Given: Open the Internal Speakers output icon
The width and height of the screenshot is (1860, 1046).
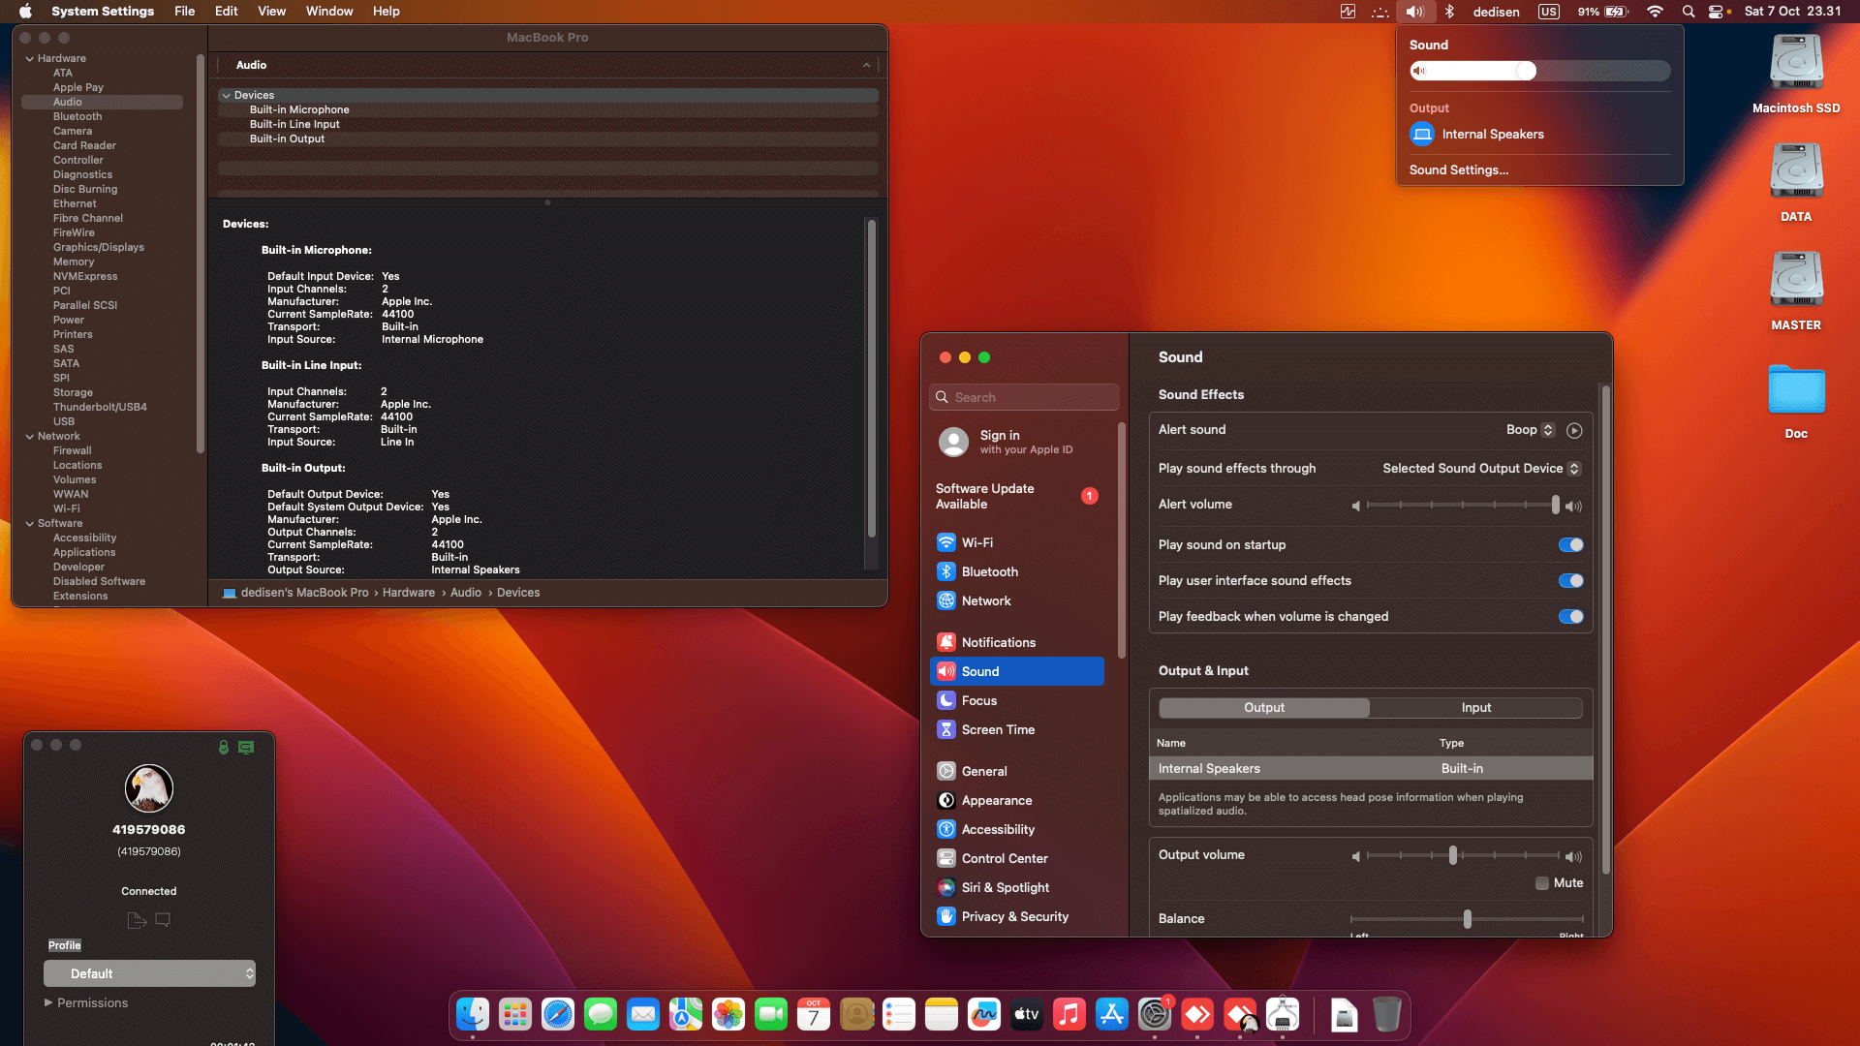Looking at the screenshot, I should 1421,135.
